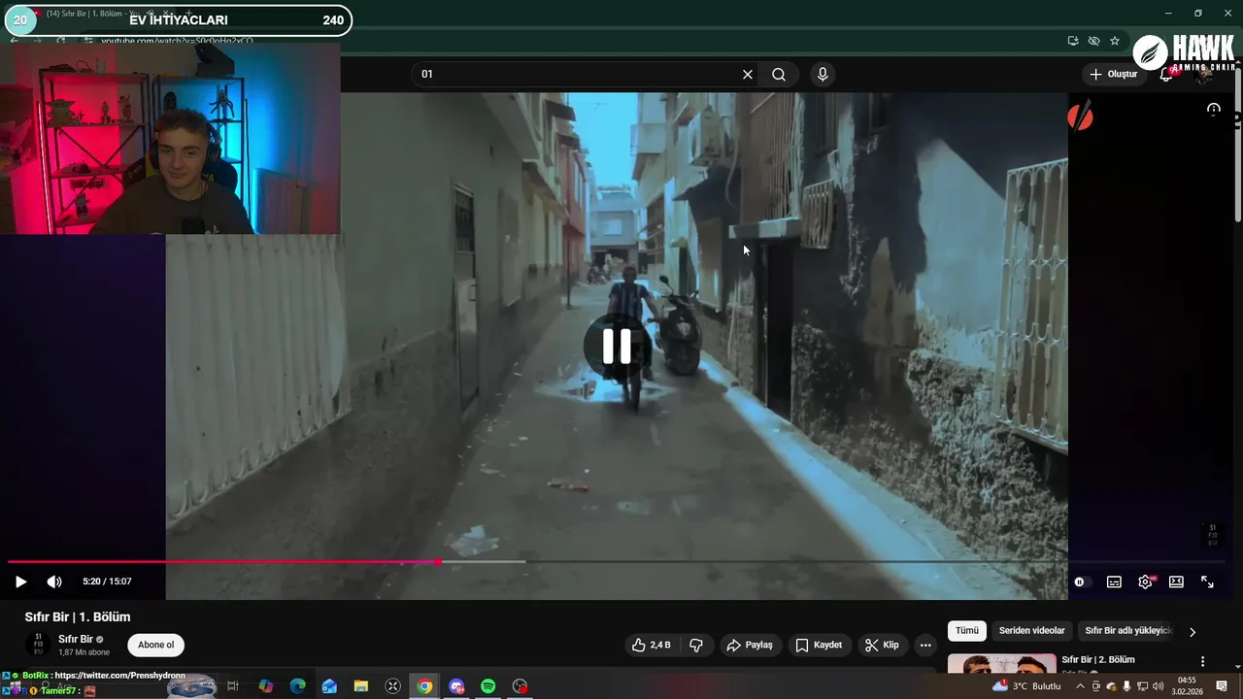The image size is (1243, 699).
Task: Open Windows notification center
Action: 1223,686
